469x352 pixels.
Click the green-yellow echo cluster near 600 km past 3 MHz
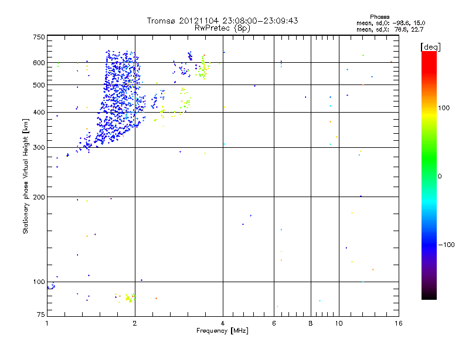(203, 67)
